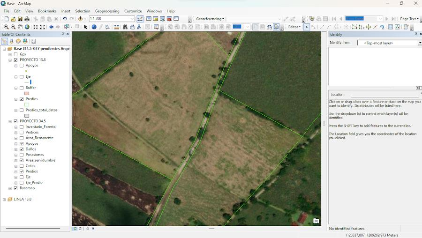
Task: Expand the LINEA 13.8 data frame
Action: click(x=4, y=200)
